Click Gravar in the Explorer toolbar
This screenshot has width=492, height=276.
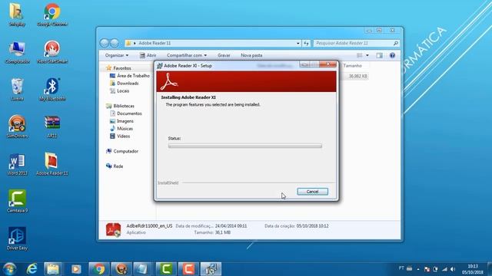(x=224, y=55)
